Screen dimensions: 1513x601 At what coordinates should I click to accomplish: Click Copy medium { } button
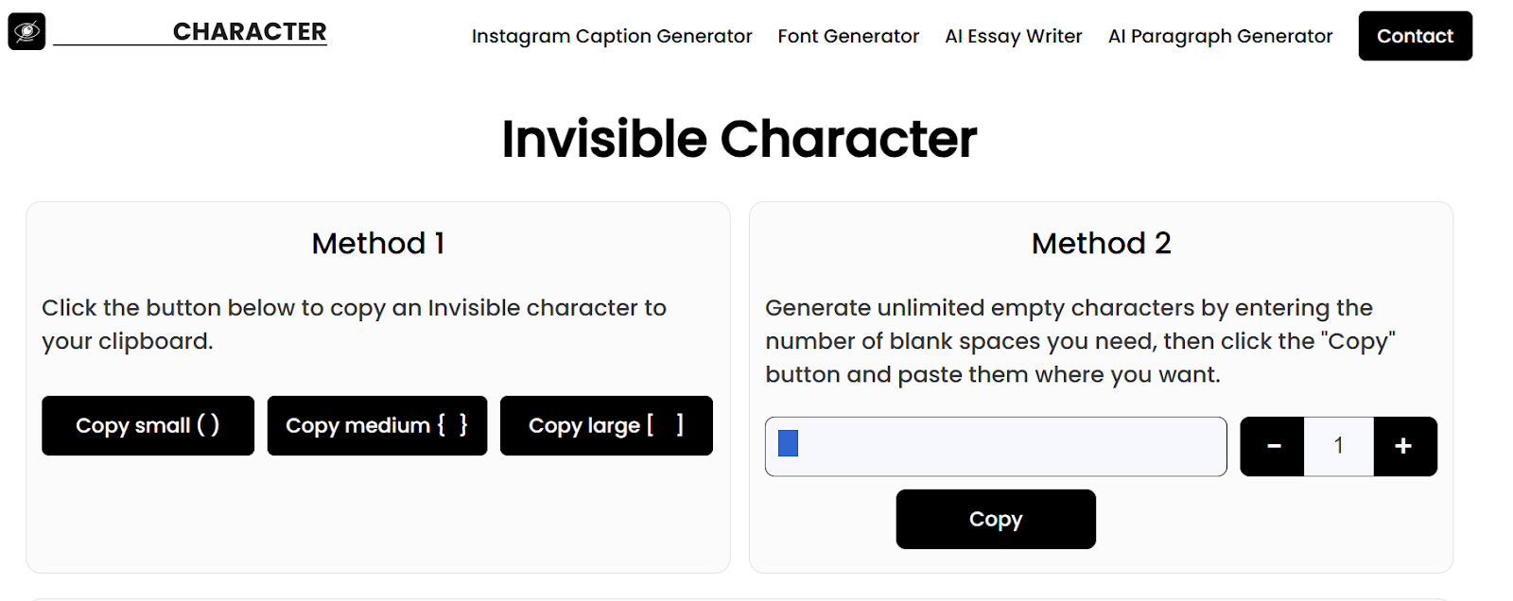[376, 426]
